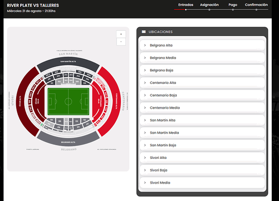Select the Confirmación step
This screenshot has width=279, height=201.
256,5
